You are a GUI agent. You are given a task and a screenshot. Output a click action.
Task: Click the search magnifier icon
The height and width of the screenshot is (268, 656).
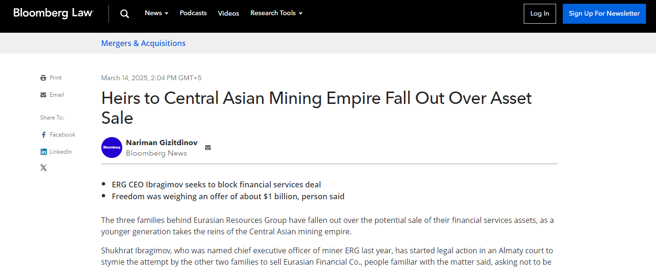125,14
